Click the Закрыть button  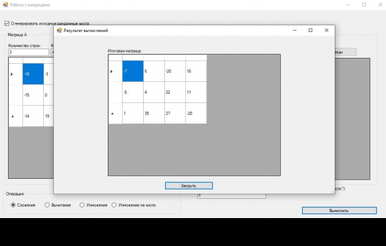point(189,185)
